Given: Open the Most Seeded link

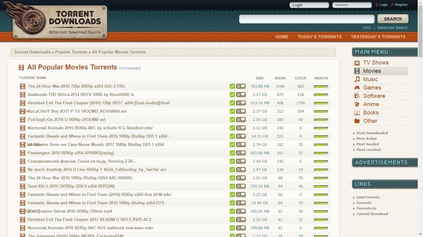Looking at the screenshot, I should click(368, 144).
